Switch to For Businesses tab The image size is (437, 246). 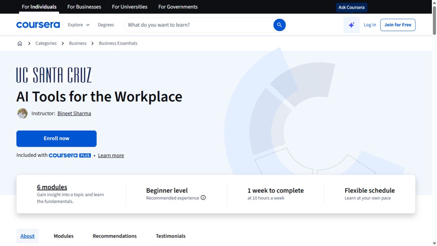(x=84, y=7)
